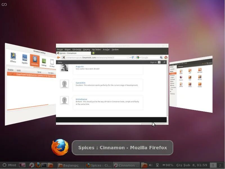This screenshot has height=169, width=225.
Task: Switch to workspace 1
Action: 213,165
